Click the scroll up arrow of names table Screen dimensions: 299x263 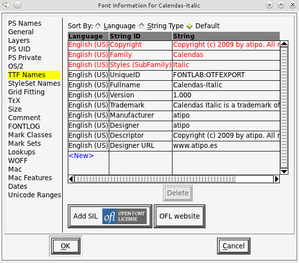pyautogui.click(x=284, y=43)
